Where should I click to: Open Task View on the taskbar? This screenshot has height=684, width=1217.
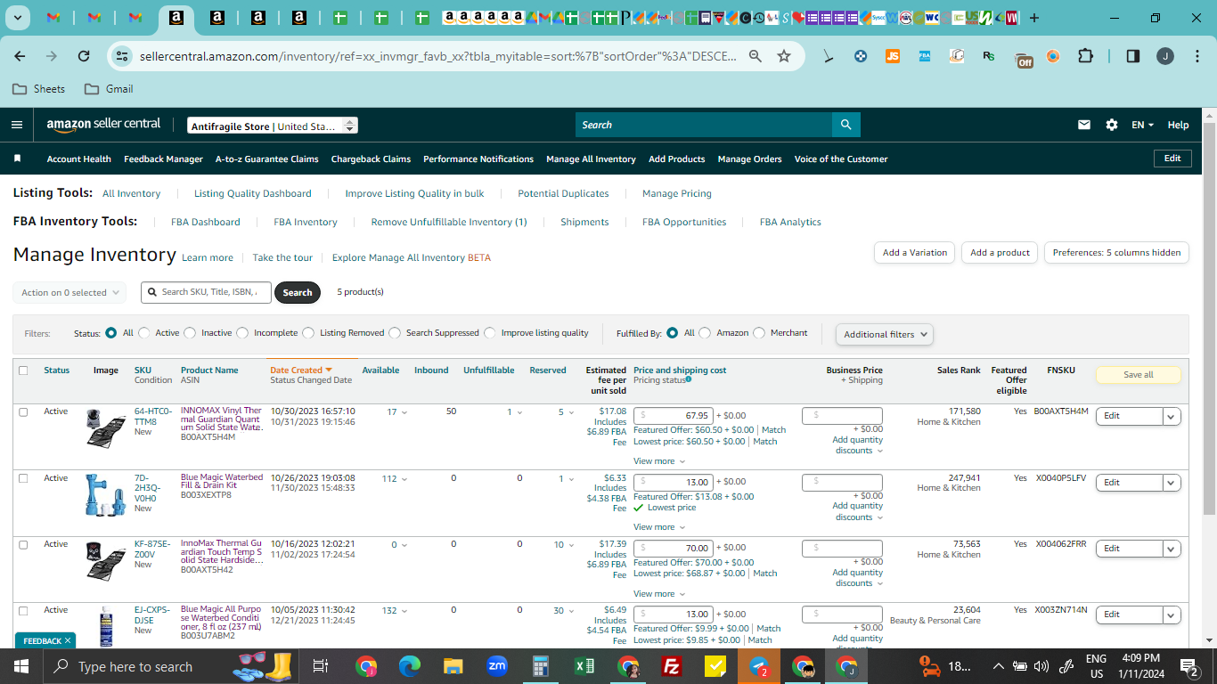point(321,666)
